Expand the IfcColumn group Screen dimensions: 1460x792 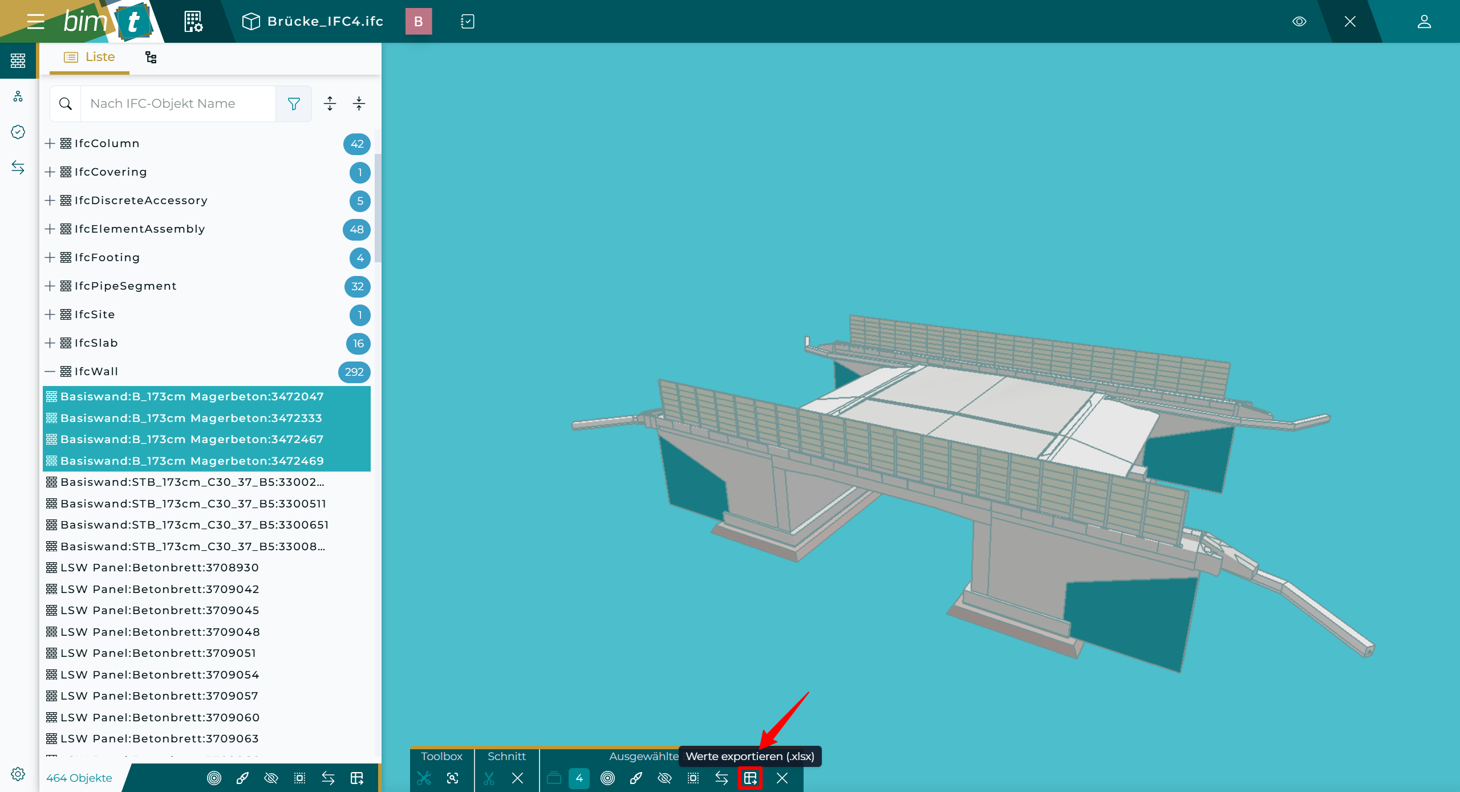point(50,144)
